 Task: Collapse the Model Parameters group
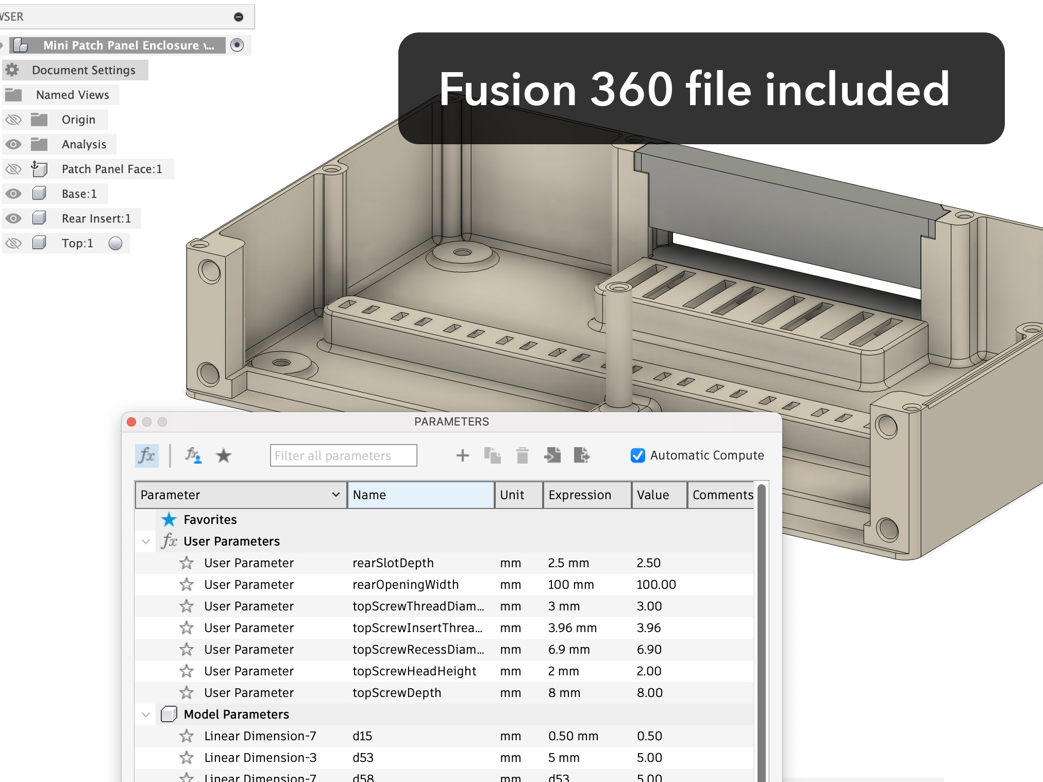[x=146, y=715]
